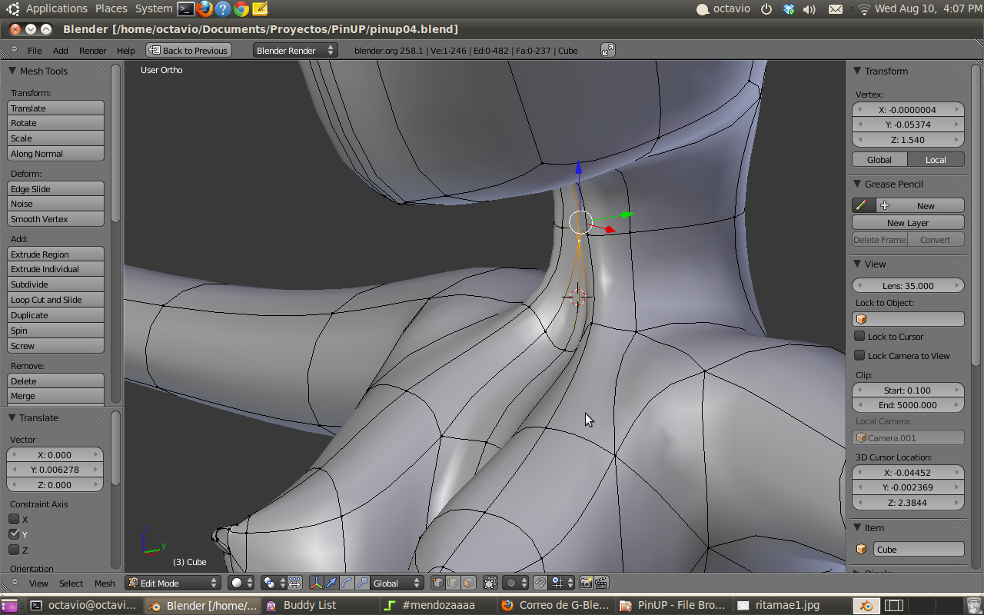984x615 pixels.
Task: Toggle the snap magnet icon
Action: pyautogui.click(x=540, y=583)
